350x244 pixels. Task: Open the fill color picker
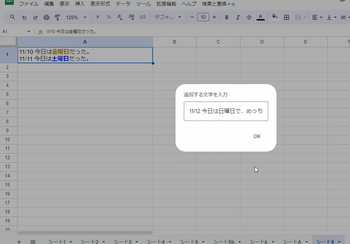click(275, 17)
